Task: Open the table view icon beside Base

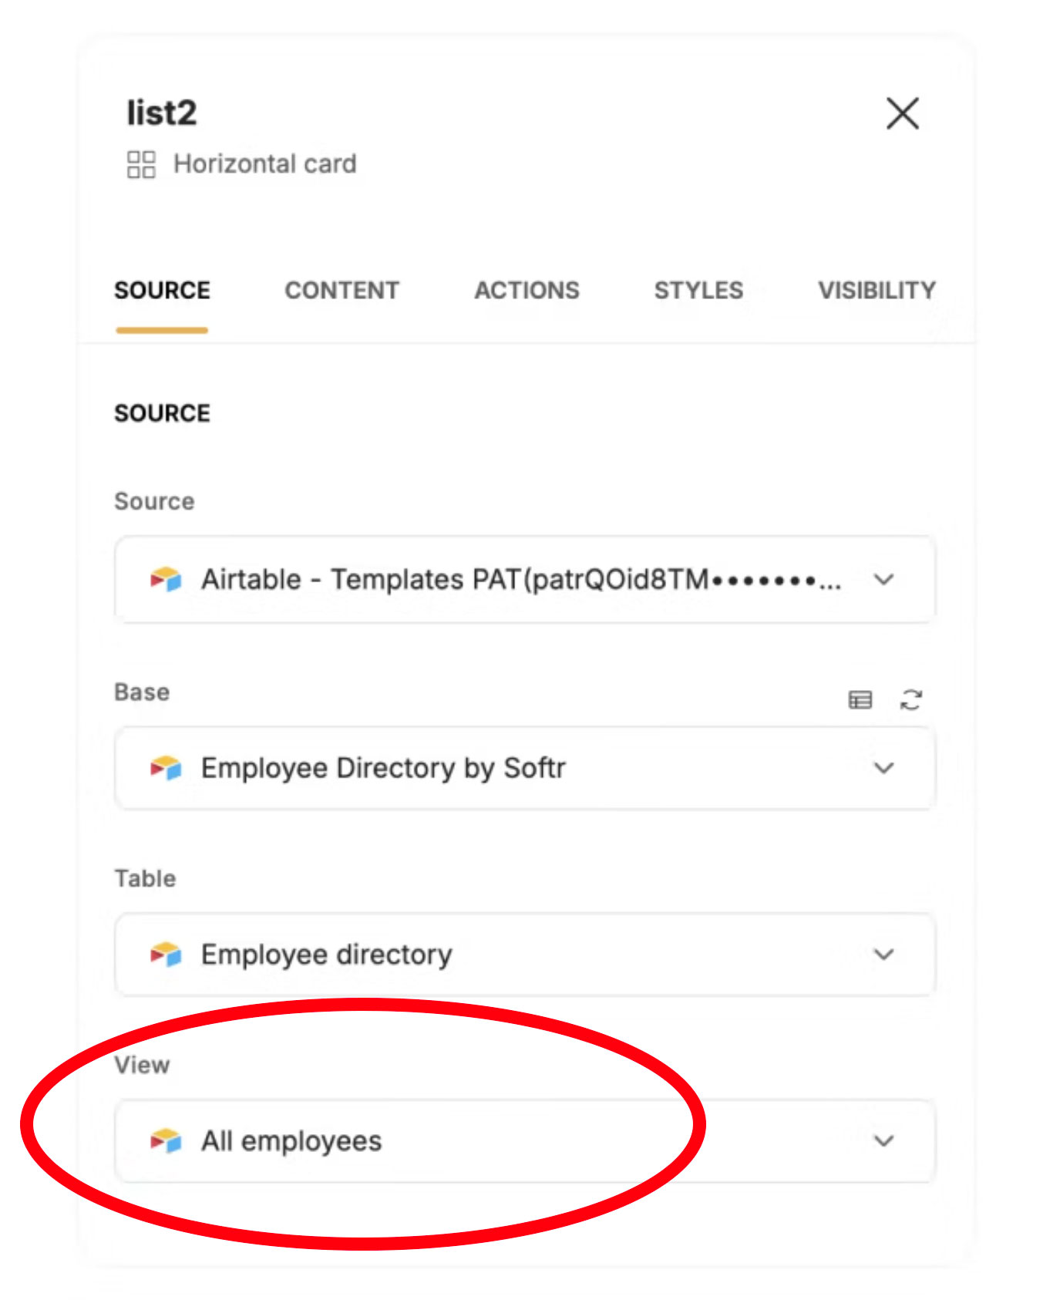Action: (860, 699)
